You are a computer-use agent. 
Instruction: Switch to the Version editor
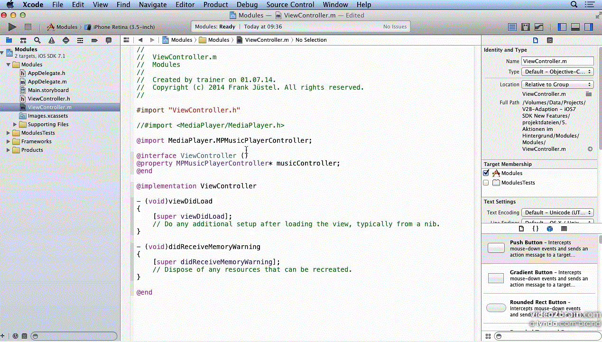click(539, 27)
